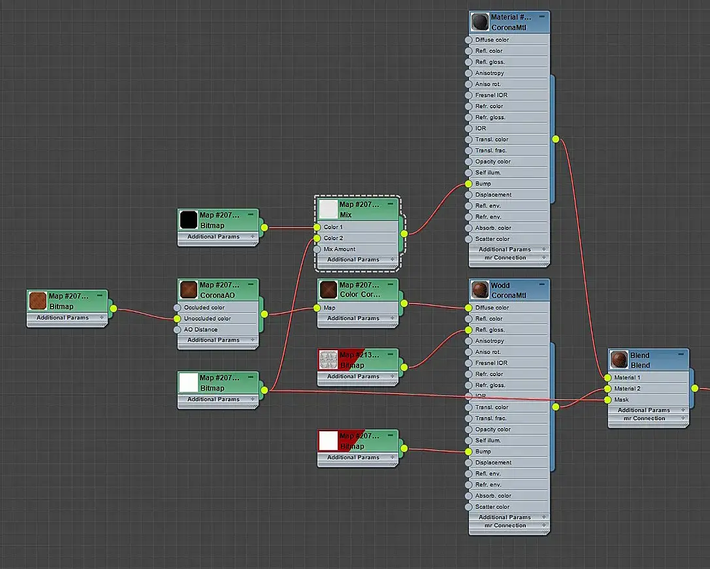The height and width of the screenshot is (569, 710).
Task: Click the CoronaAO node wood preview icon
Action: (x=188, y=290)
